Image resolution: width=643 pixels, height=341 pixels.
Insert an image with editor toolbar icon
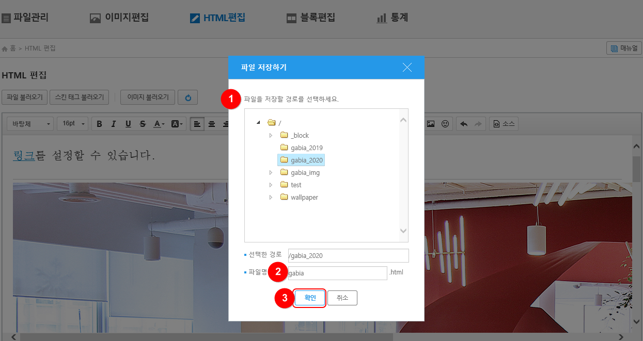pos(431,124)
